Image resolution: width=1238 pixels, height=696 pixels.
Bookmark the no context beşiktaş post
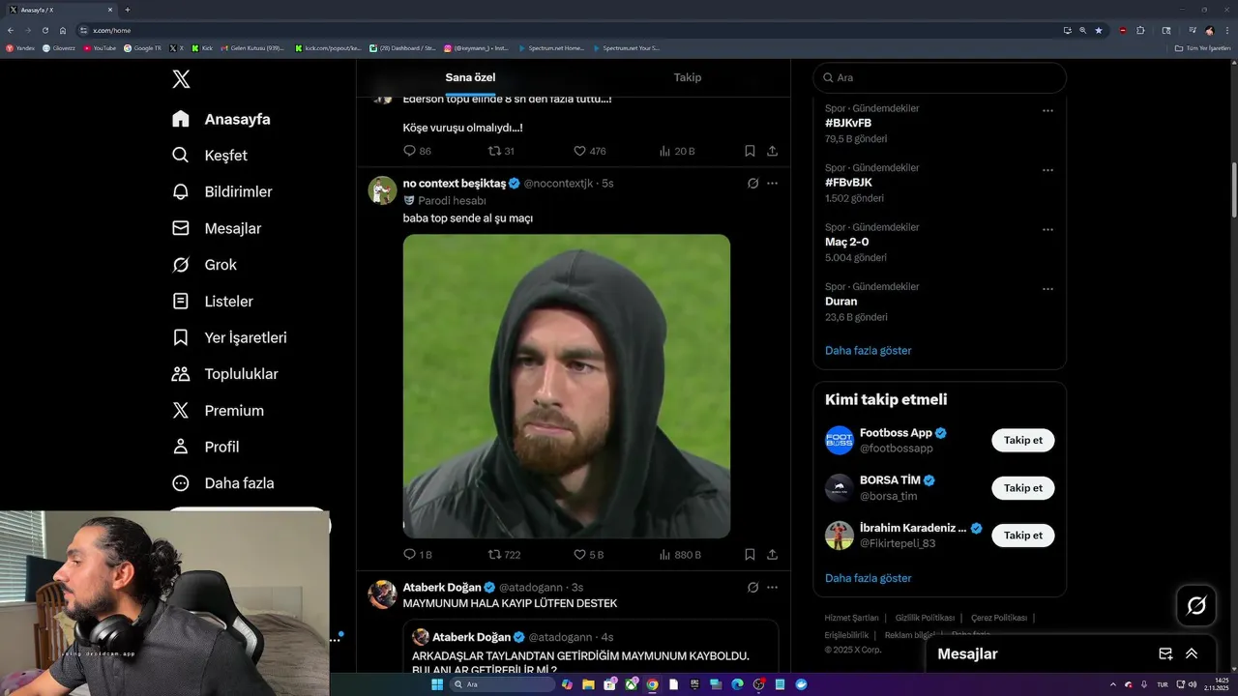750,555
